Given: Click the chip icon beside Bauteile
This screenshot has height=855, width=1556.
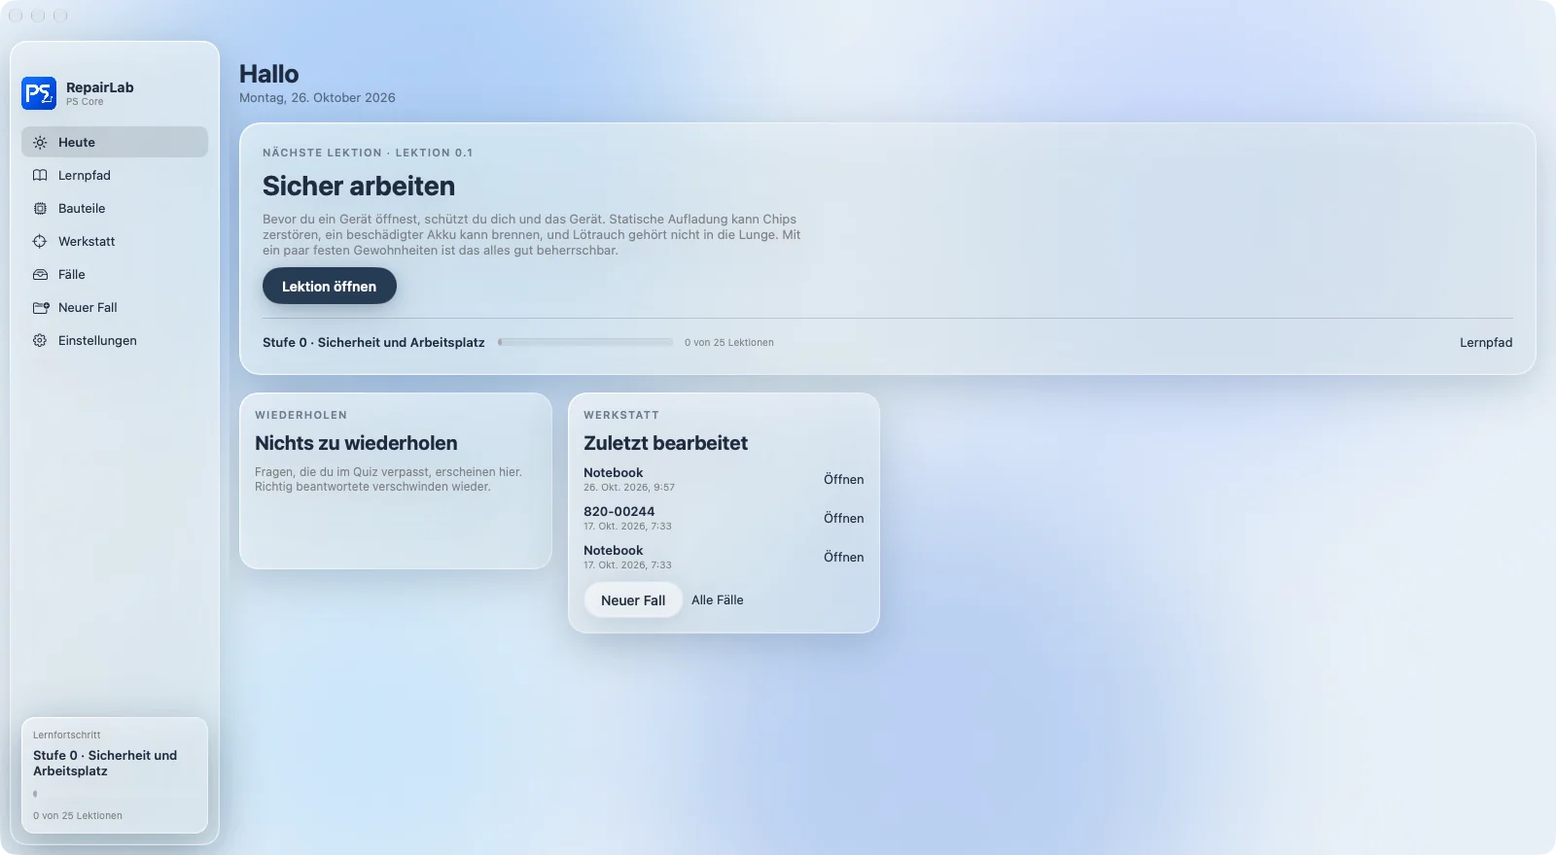Looking at the screenshot, I should point(40,208).
